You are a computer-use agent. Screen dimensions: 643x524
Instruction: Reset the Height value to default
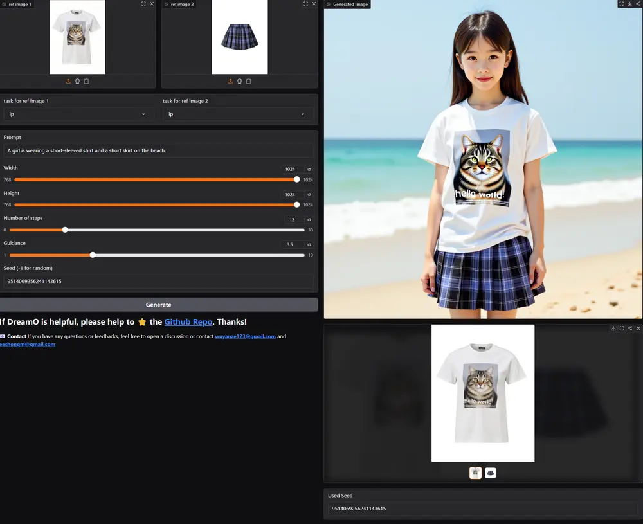[x=309, y=195]
